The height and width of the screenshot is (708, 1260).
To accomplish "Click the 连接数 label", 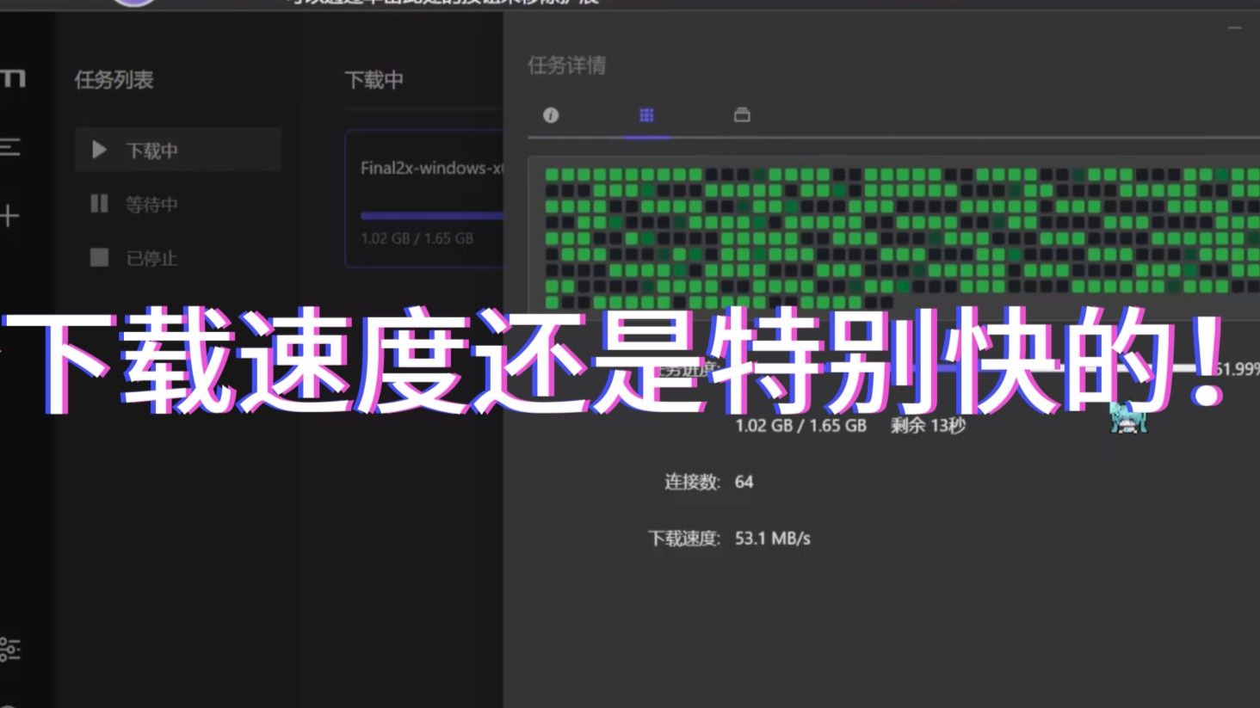I will pos(692,482).
